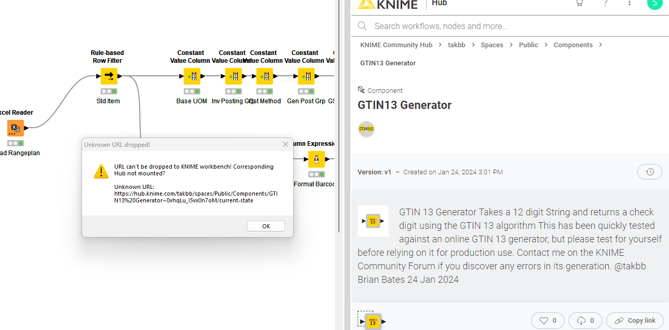Image resolution: width=669 pixels, height=330 pixels.
Task: Click the status lights under Base UOM
Action: pyautogui.click(x=192, y=91)
